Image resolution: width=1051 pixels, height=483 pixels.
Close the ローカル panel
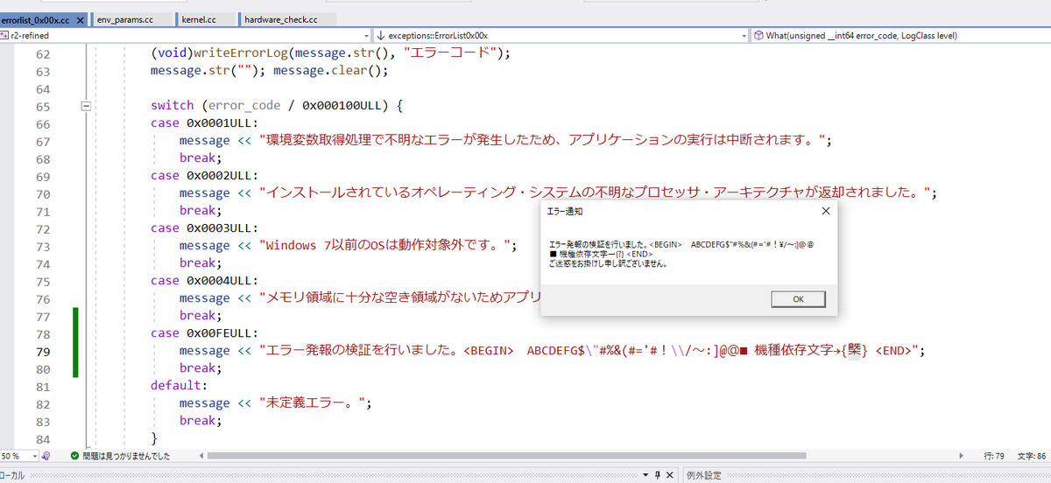click(x=672, y=475)
